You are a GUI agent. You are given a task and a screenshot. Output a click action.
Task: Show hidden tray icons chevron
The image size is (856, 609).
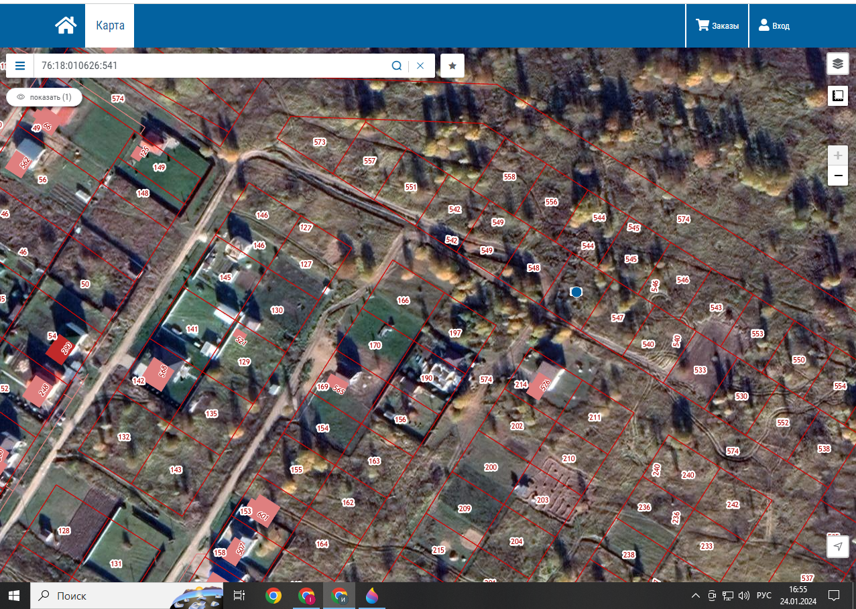pos(695,596)
